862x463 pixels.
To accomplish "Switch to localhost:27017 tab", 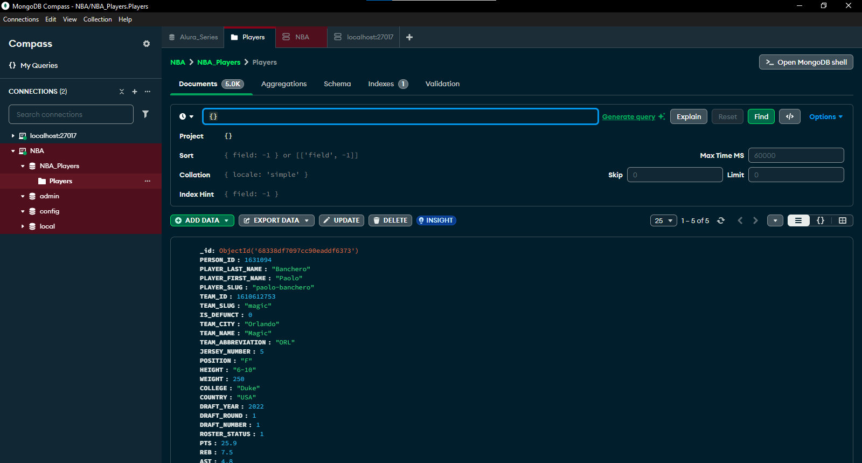I will pos(364,37).
